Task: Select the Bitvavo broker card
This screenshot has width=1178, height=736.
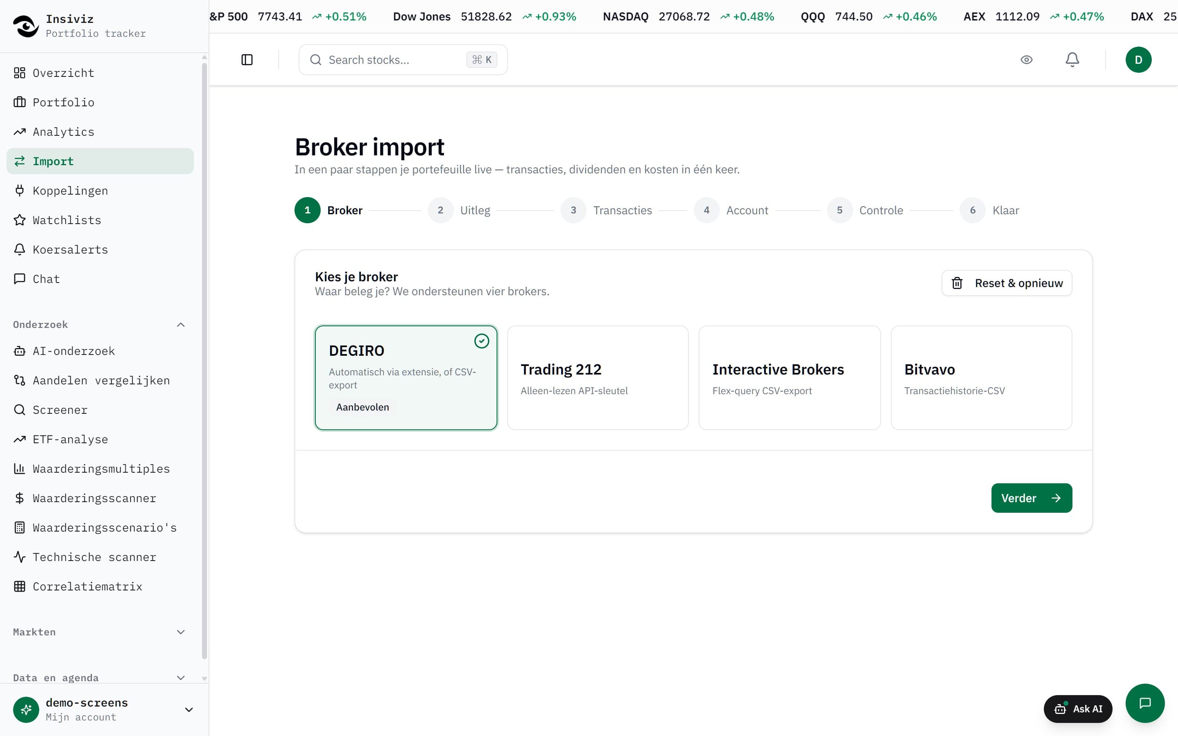Action: point(981,378)
